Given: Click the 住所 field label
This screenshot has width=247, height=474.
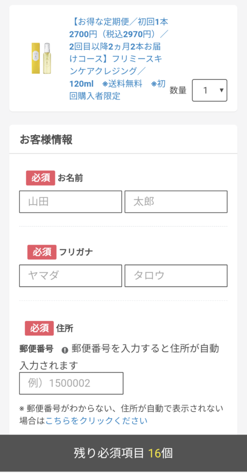Looking at the screenshot, I should [65, 328].
